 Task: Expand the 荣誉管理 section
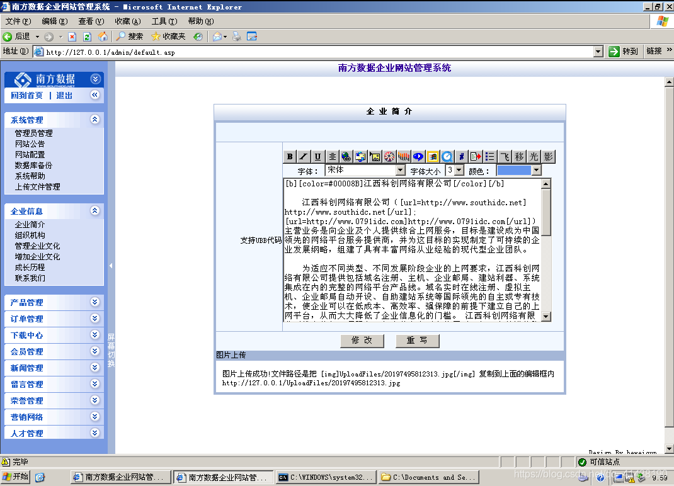95,400
